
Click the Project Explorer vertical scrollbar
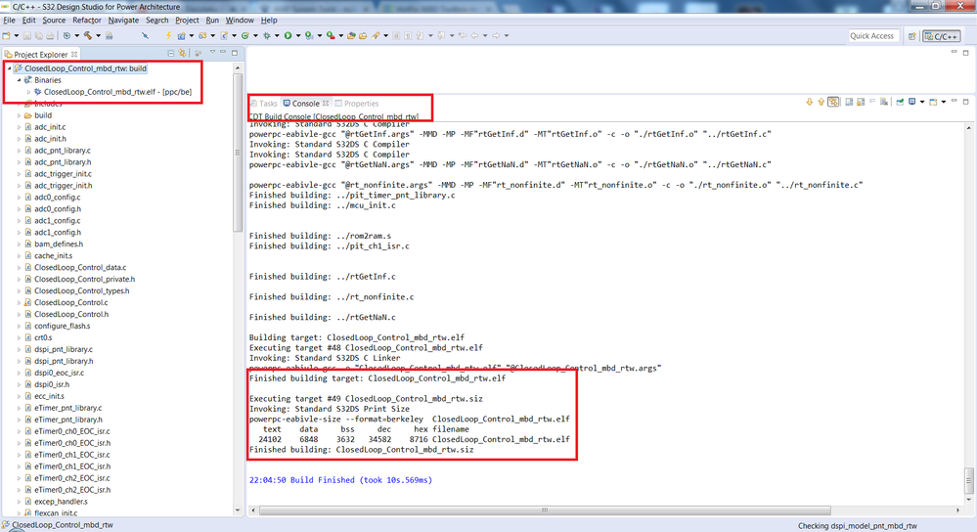pyautogui.click(x=238, y=153)
